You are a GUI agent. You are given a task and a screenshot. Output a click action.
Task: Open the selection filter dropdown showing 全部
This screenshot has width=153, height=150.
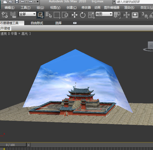point(28,14)
